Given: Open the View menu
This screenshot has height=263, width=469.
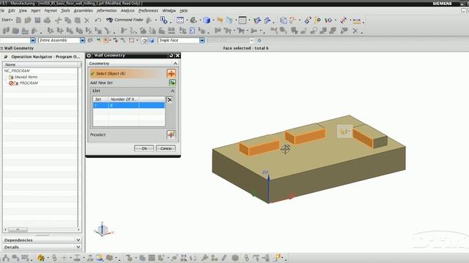Looking at the screenshot, I should click(x=23, y=10).
